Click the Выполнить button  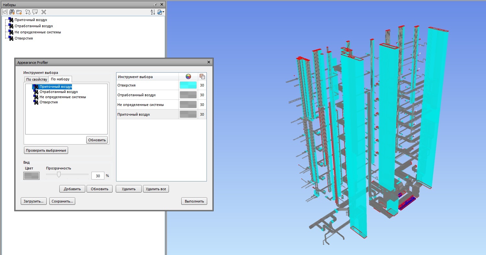[194, 201]
